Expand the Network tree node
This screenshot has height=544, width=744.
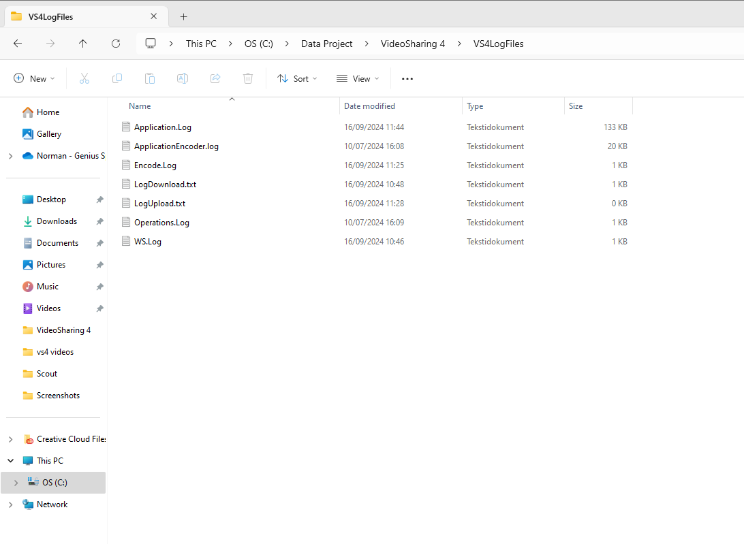tap(10, 505)
